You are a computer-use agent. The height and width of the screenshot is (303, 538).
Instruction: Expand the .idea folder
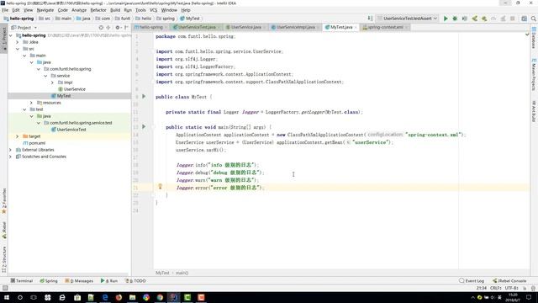pos(18,42)
